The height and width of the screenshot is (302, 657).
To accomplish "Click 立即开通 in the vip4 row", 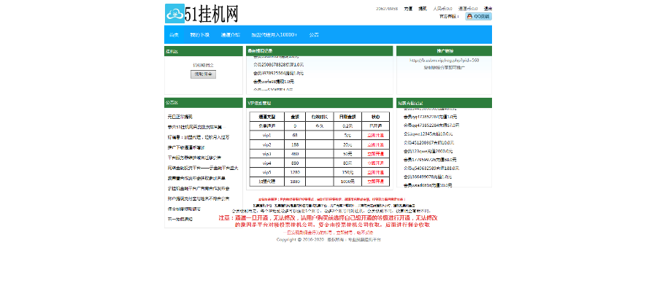I will tap(376, 163).
